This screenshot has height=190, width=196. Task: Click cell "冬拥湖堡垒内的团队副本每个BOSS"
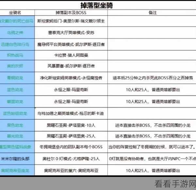(x=71, y=147)
